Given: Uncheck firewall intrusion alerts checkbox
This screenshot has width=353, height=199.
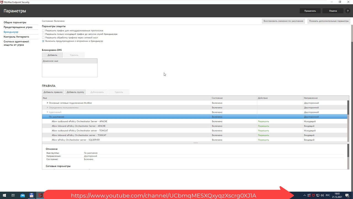Looking at the screenshot, I should coord(43,41).
